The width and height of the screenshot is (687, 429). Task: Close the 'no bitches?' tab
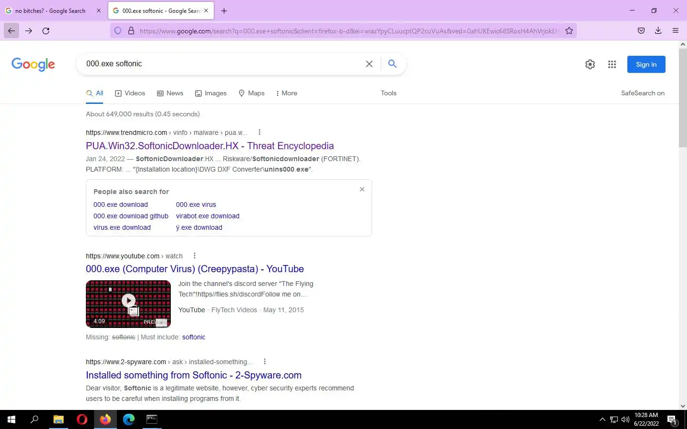pos(99,10)
